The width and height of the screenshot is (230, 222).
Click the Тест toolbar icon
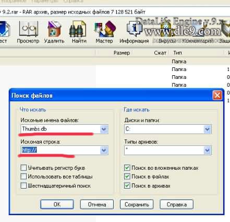pos(4,32)
